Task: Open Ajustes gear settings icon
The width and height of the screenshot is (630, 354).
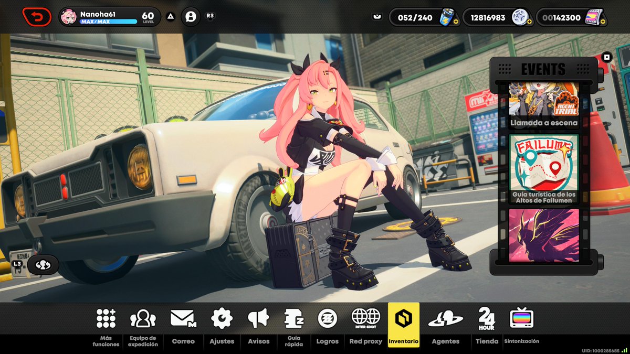Action: 222,318
